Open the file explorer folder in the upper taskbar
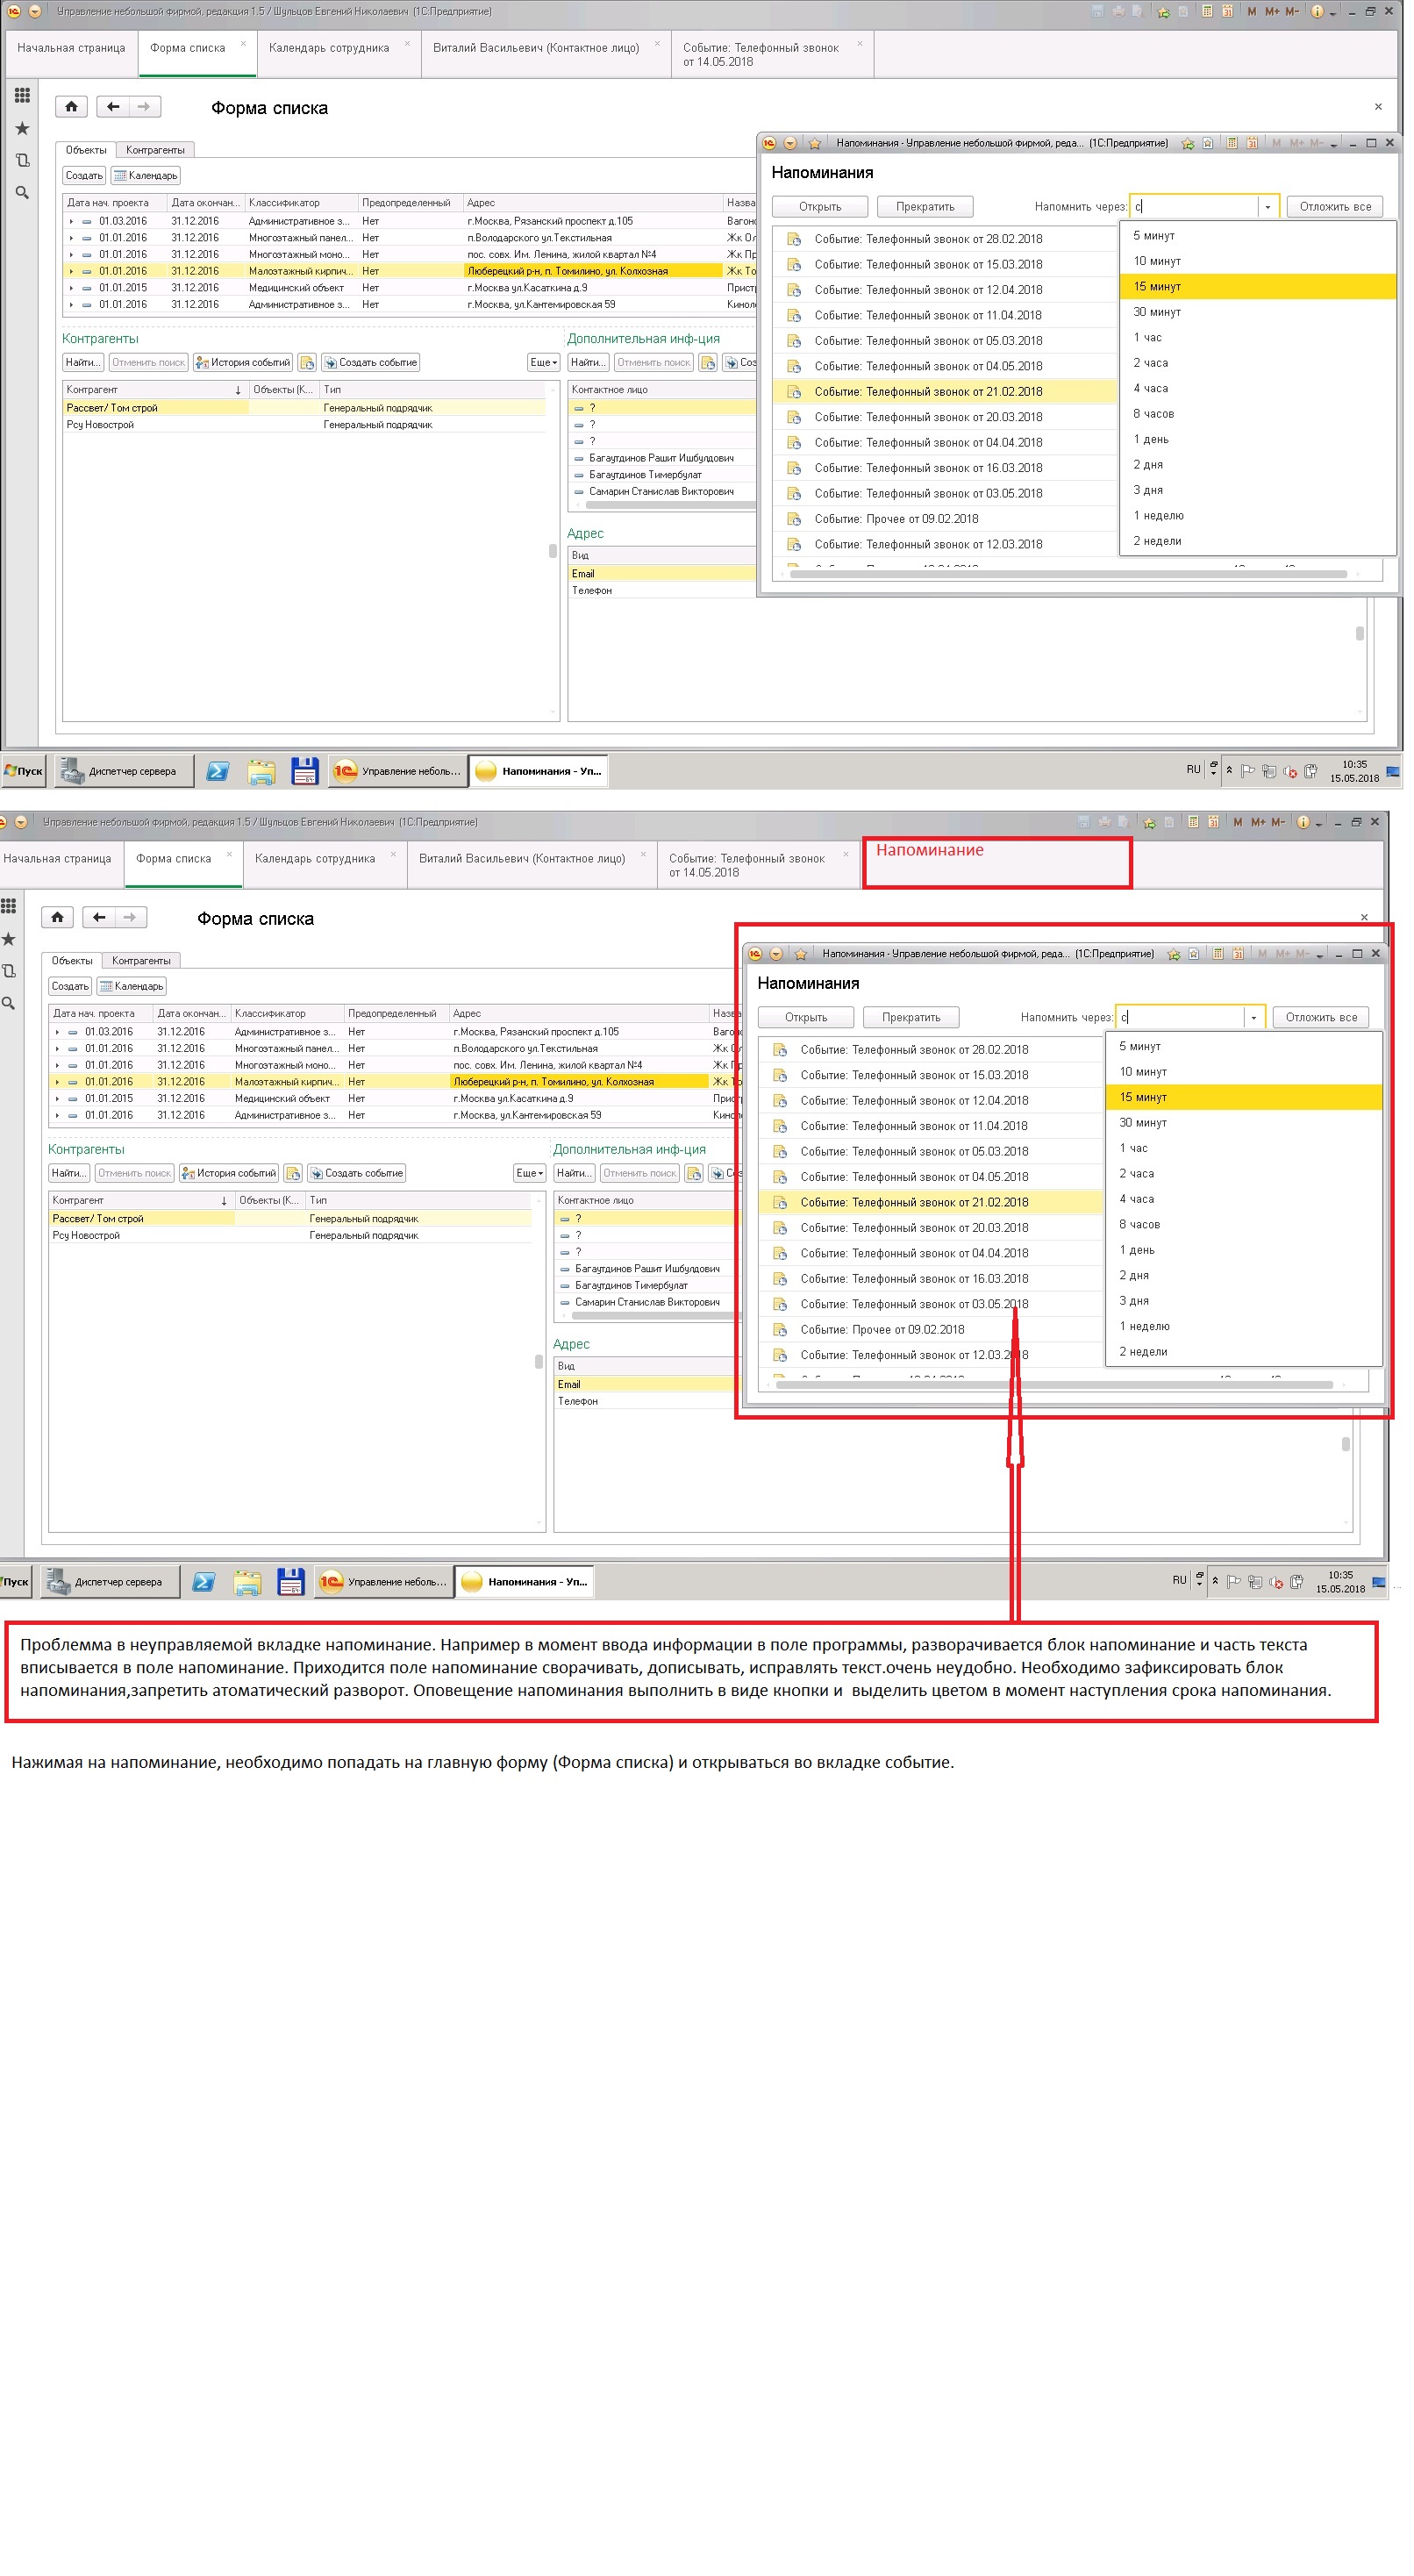1414x2576 pixels. coord(261,771)
